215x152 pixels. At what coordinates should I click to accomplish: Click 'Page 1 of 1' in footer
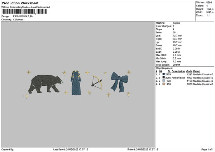point(207,149)
